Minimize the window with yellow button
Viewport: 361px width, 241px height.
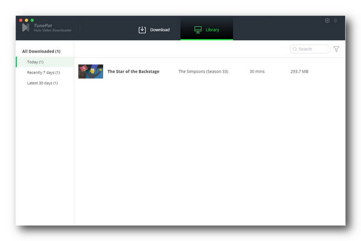click(x=26, y=20)
